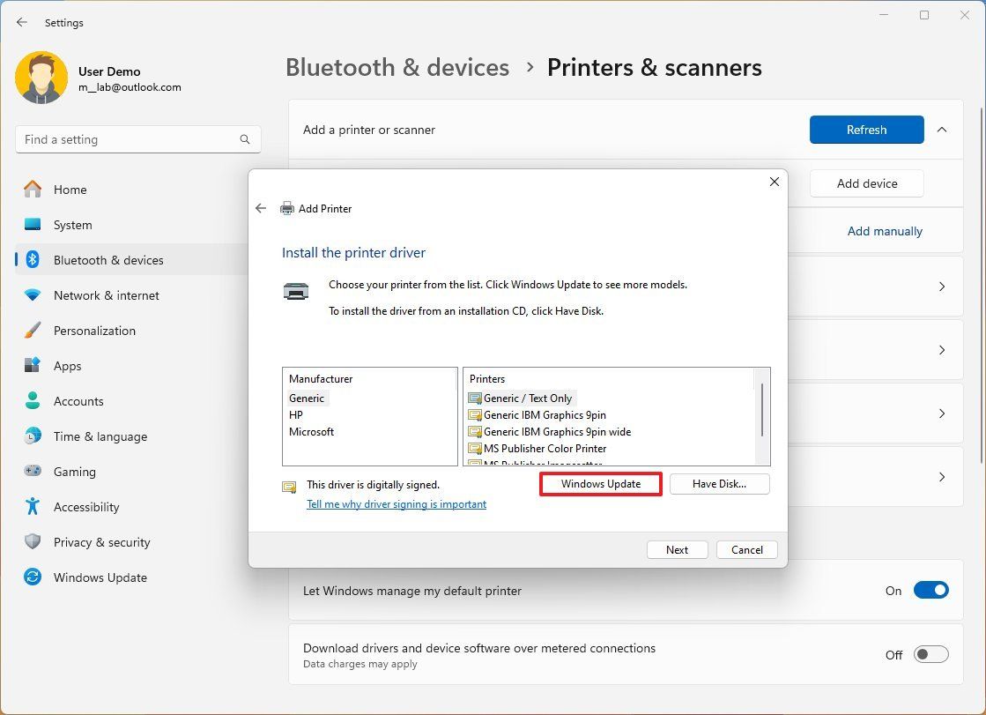Open Personalization via its brush icon
Image resolution: width=986 pixels, height=715 pixels.
pos(33,331)
